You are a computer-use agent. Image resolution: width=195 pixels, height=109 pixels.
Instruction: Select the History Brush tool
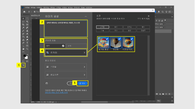tap(23, 34)
